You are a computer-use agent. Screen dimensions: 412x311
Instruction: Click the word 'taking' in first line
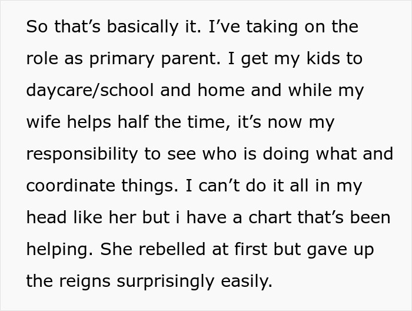(272, 28)
